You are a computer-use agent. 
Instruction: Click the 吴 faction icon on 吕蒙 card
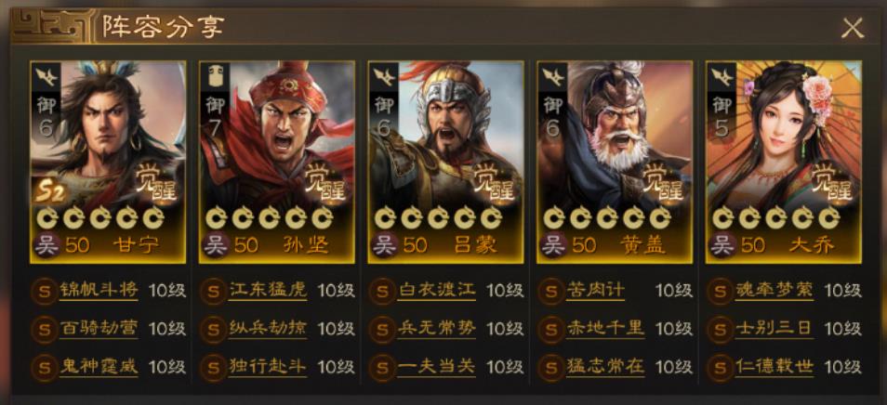pos(385,245)
